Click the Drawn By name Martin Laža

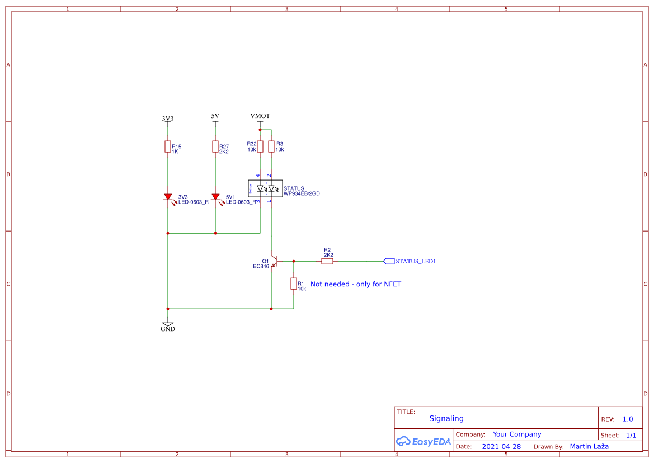point(589,446)
